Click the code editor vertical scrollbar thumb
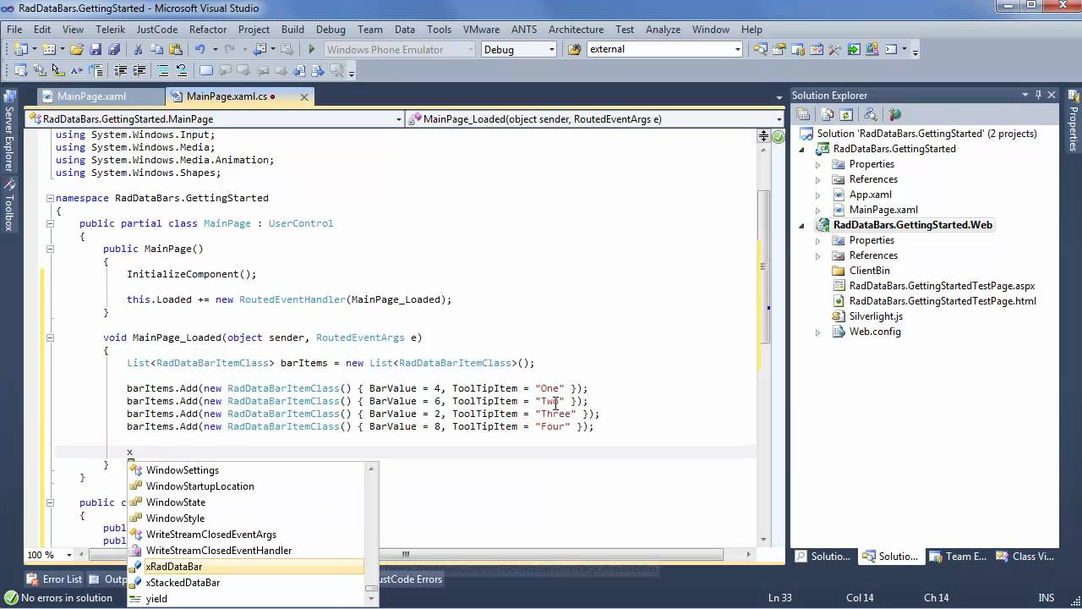This screenshot has height=609, width=1082. click(763, 267)
